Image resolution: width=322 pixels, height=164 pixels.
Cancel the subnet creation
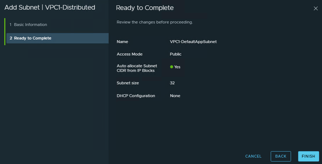pos(253,156)
